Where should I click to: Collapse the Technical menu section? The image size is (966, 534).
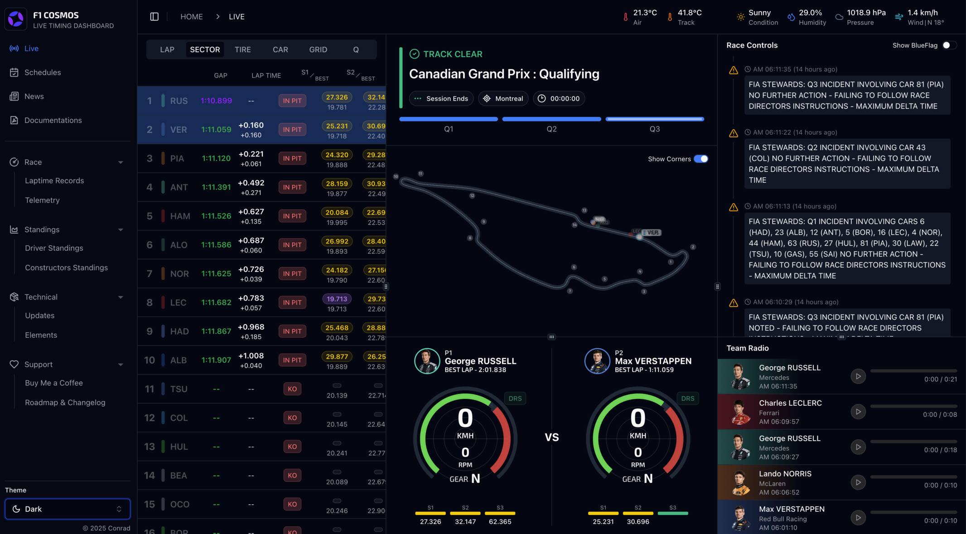coord(121,297)
